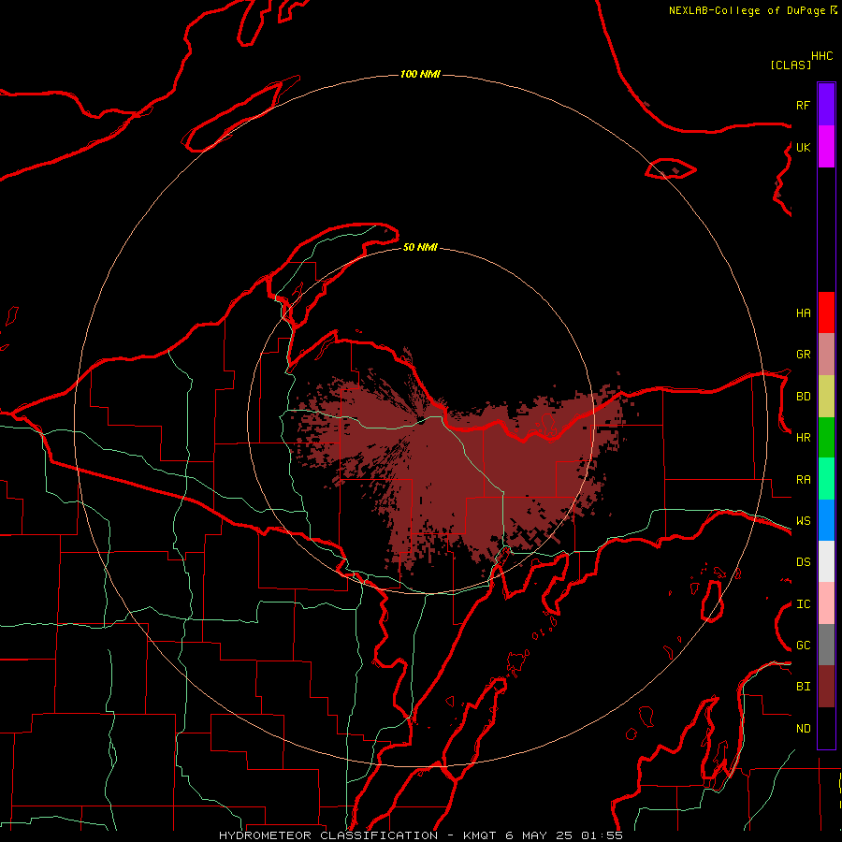Click the RF legend label

pyautogui.click(x=803, y=105)
